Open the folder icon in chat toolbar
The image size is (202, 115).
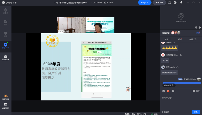pyautogui.click(x=173, y=91)
